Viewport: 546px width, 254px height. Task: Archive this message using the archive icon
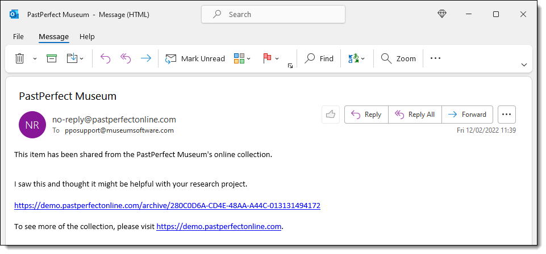click(x=52, y=58)
